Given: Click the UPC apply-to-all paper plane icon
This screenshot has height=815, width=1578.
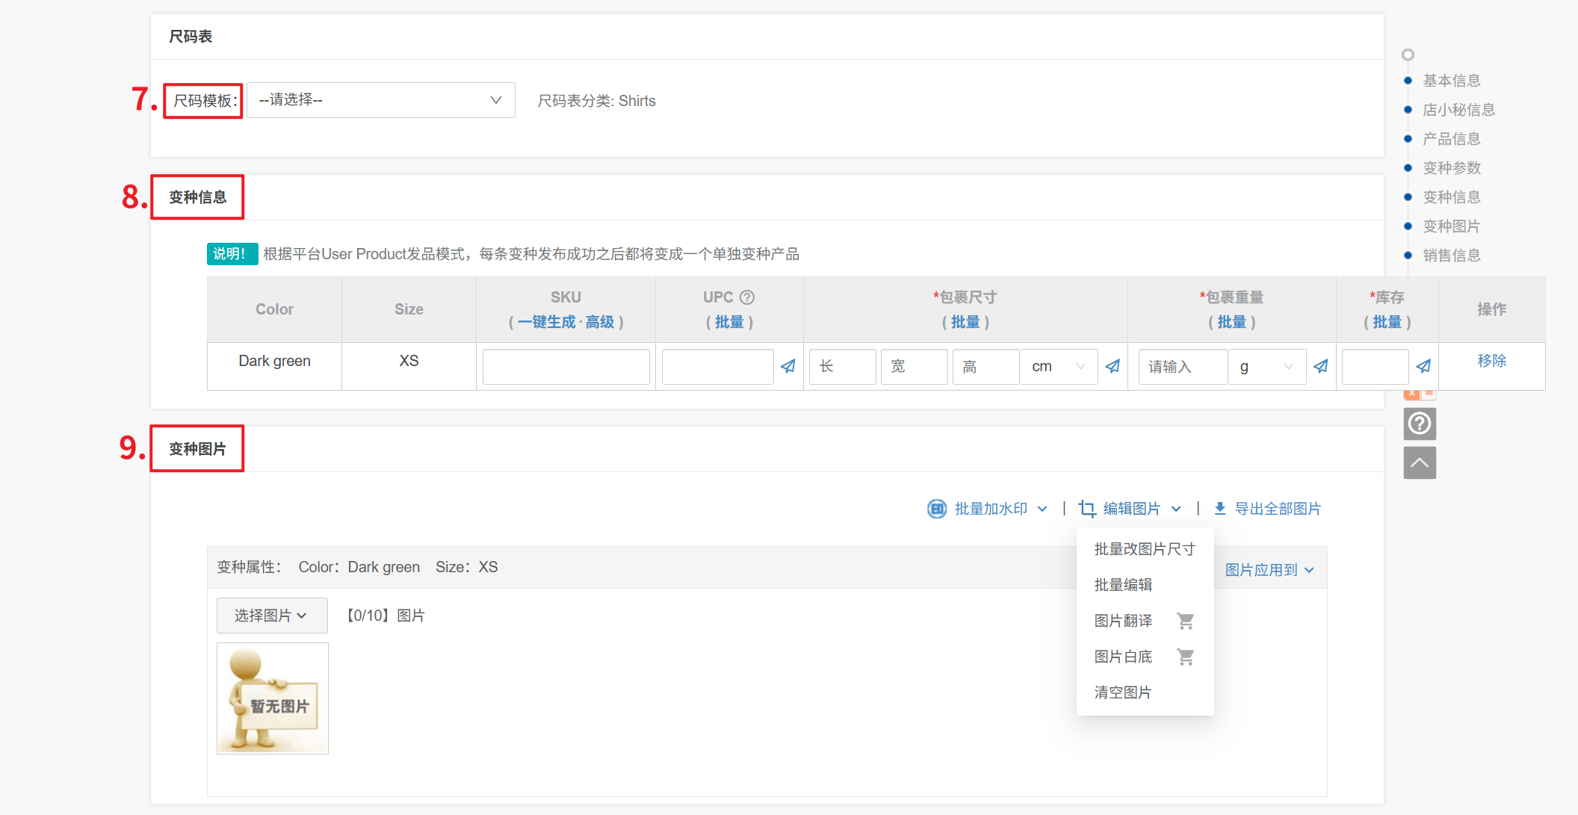Looking at the screenshot, I should (788, 366).
